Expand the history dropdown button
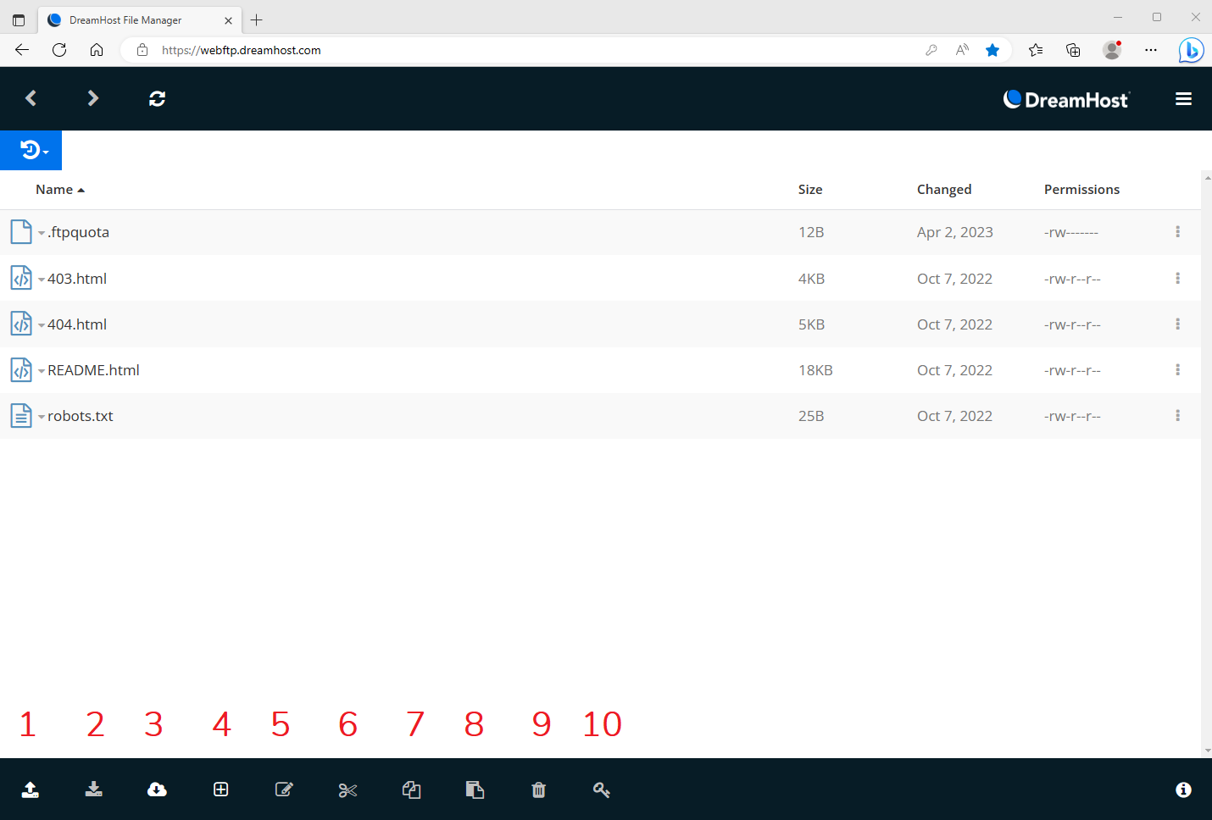 pyautogui.click(x=31, y=150)
